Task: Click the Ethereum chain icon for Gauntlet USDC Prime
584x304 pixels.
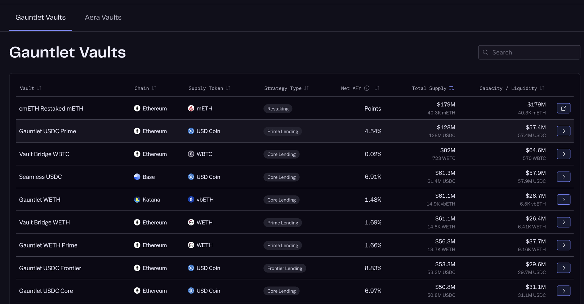Action: 137,131
